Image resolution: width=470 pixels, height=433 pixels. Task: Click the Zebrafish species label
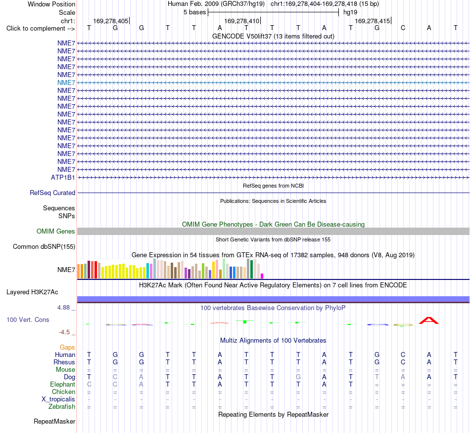click(62, 407)
